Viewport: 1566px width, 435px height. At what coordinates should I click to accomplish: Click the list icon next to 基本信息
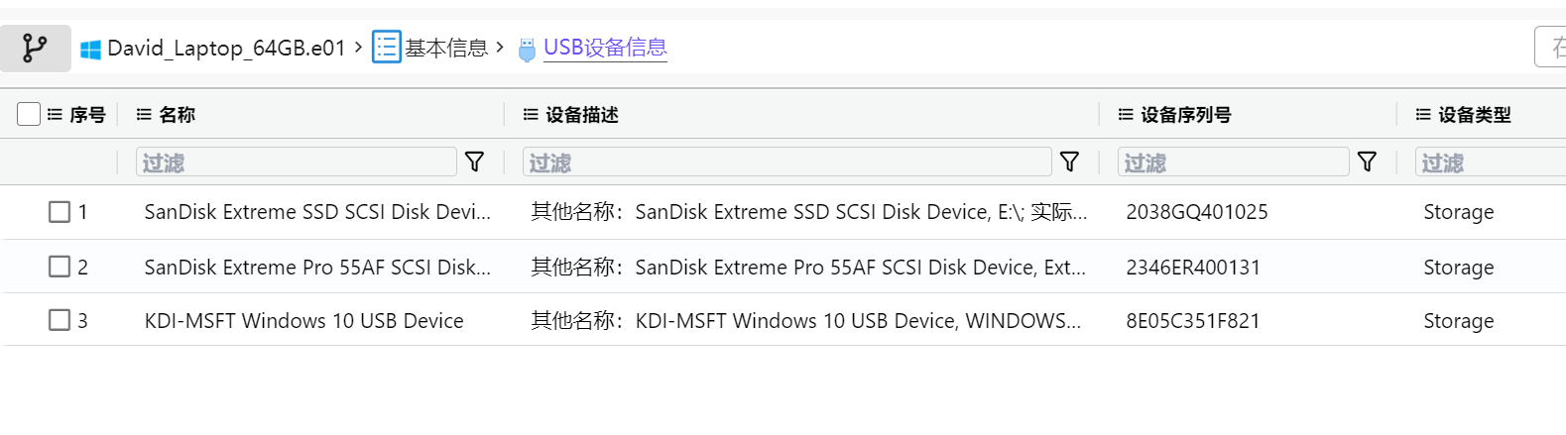click(386, 47)
